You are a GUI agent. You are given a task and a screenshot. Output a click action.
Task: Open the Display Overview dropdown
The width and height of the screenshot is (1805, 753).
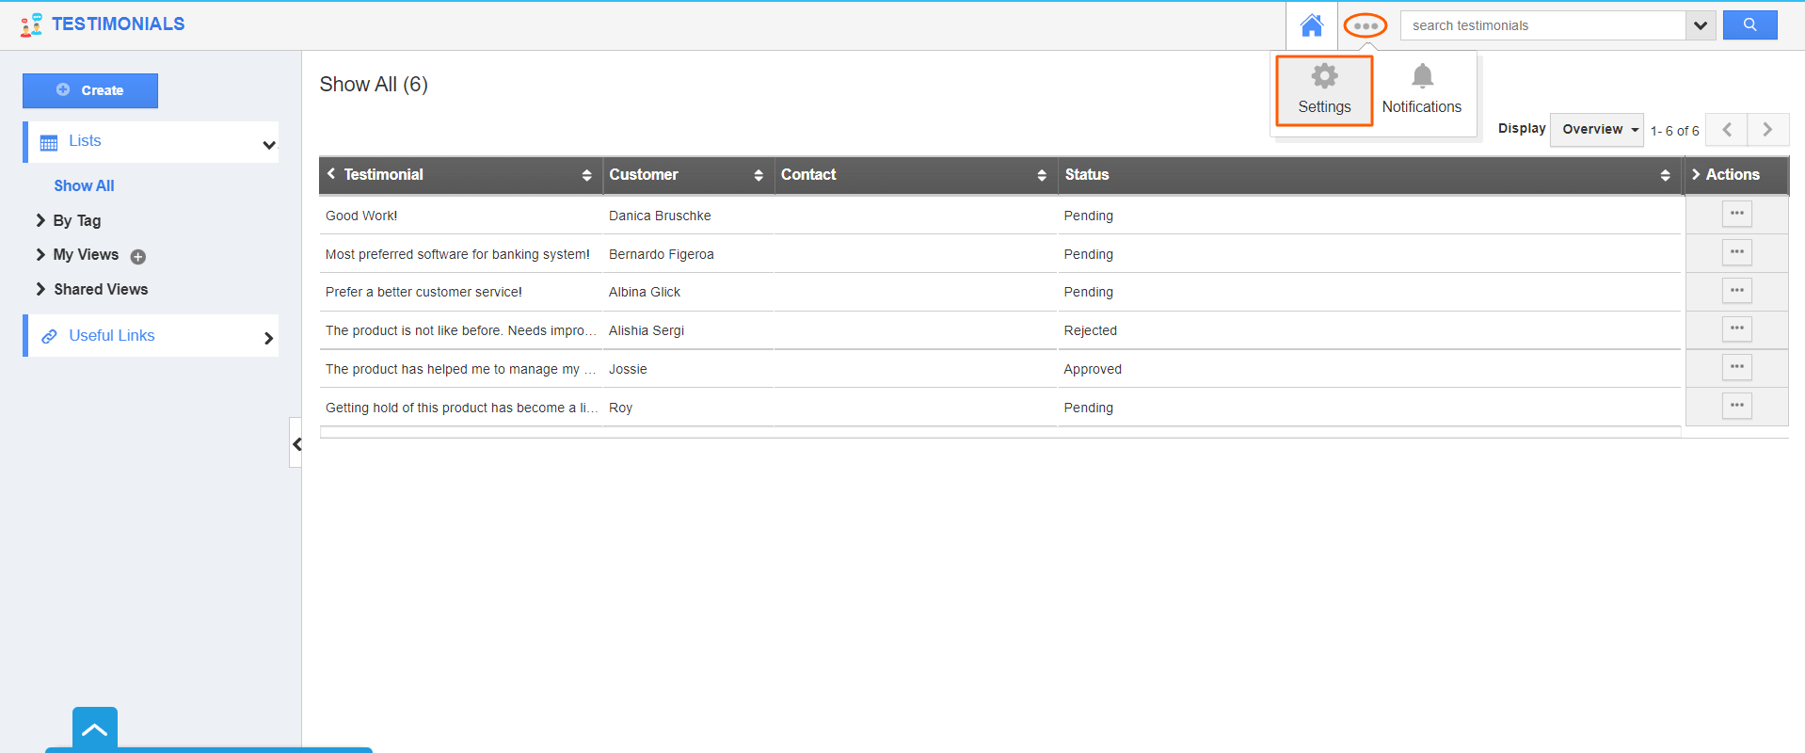point(1597,130)
